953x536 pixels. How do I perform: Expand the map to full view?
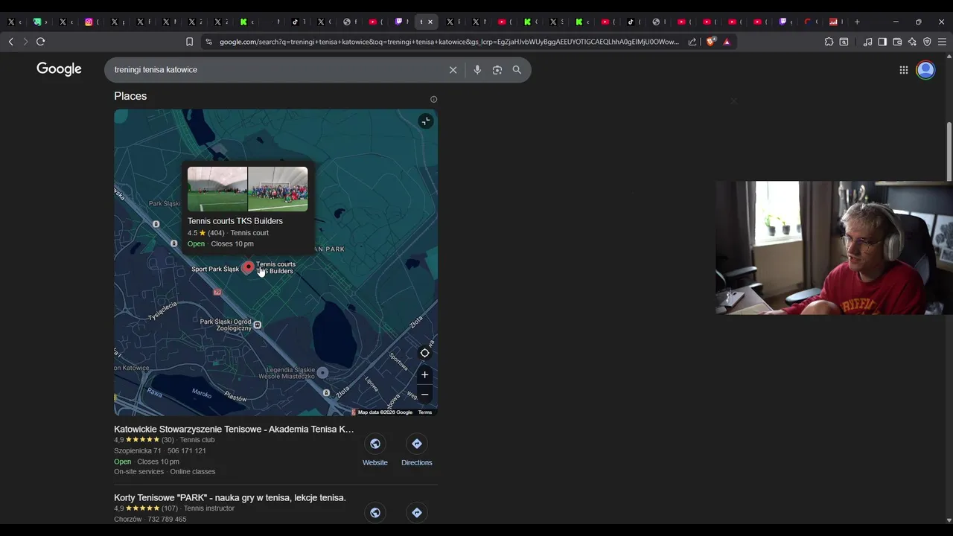(425, 121)
